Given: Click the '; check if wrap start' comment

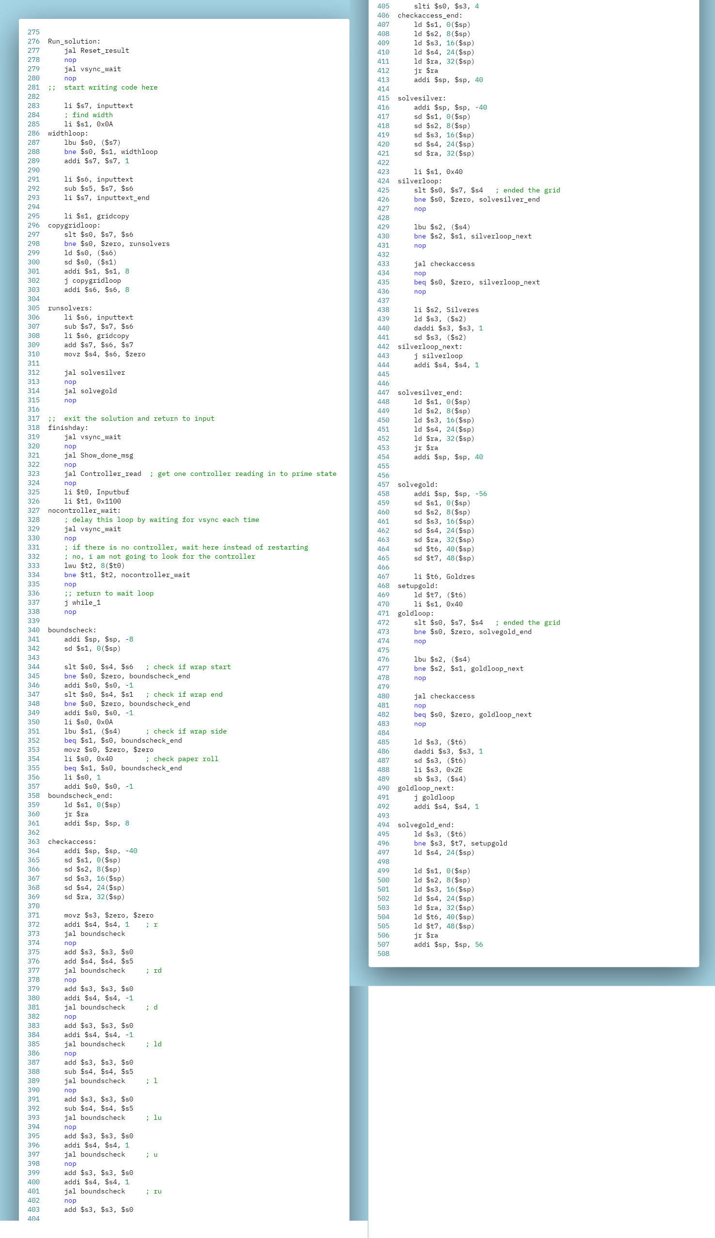Looking at the screenshot, I should click(x=188, y=667).
